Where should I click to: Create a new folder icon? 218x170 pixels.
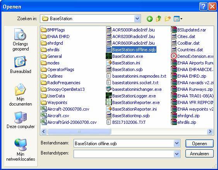point(168,19)
